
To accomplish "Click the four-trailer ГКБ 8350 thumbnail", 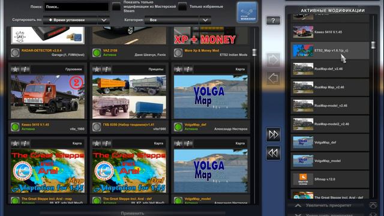I will (129, 97).
